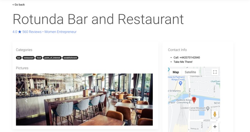Viewport: 250px width, 132px height.
Task: Click the blue shopping marker near Kings Cross
Action: click(x=181, y=83)
